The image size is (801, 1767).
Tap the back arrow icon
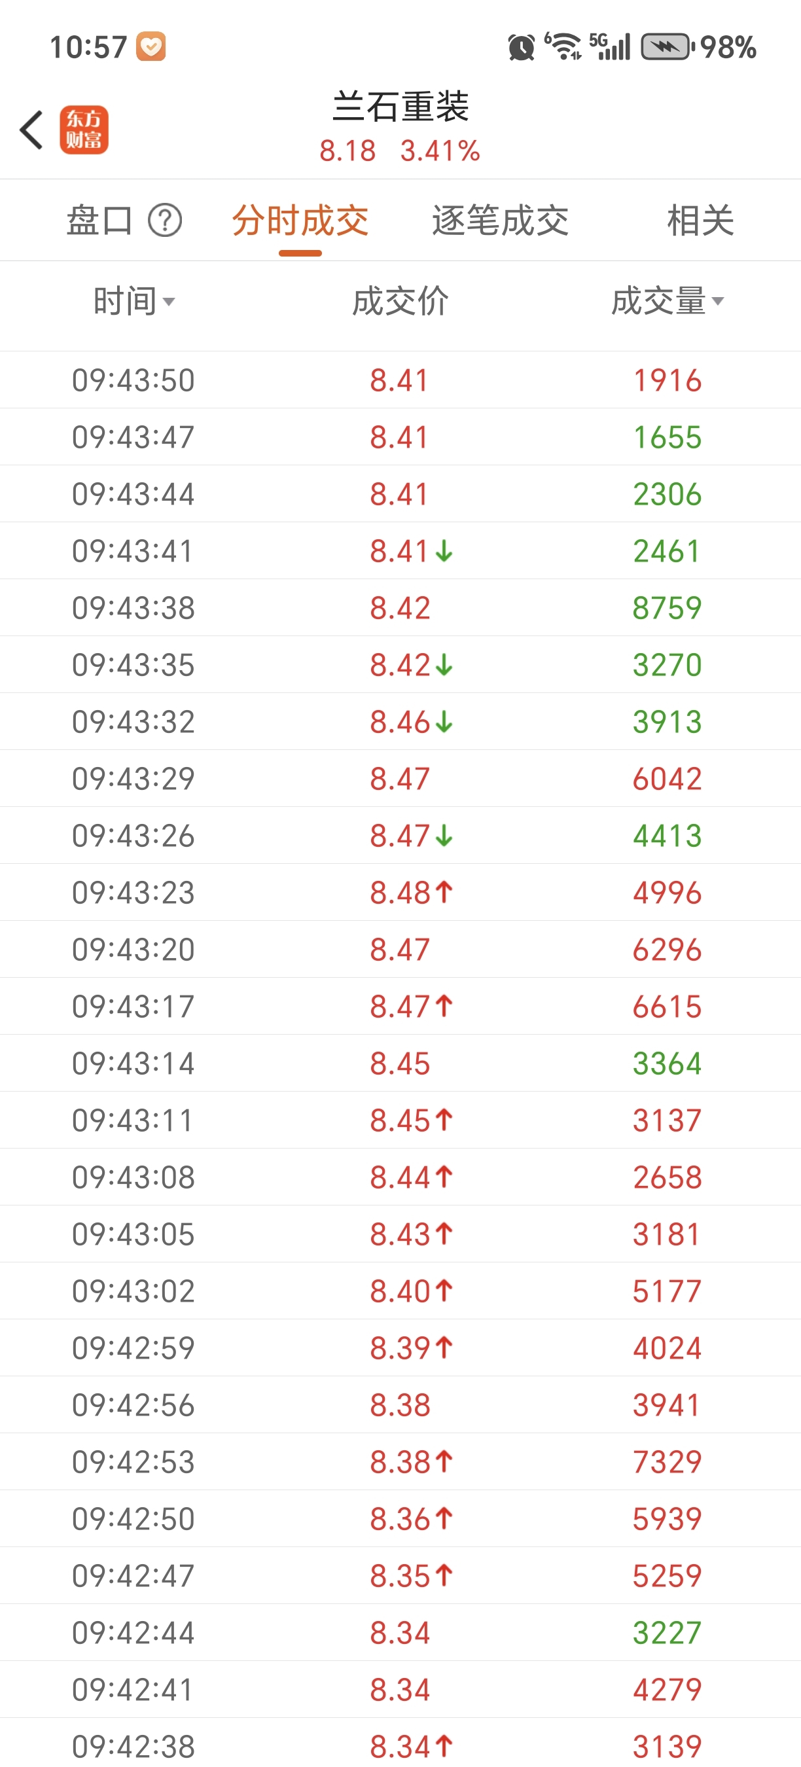coord(31,130)
